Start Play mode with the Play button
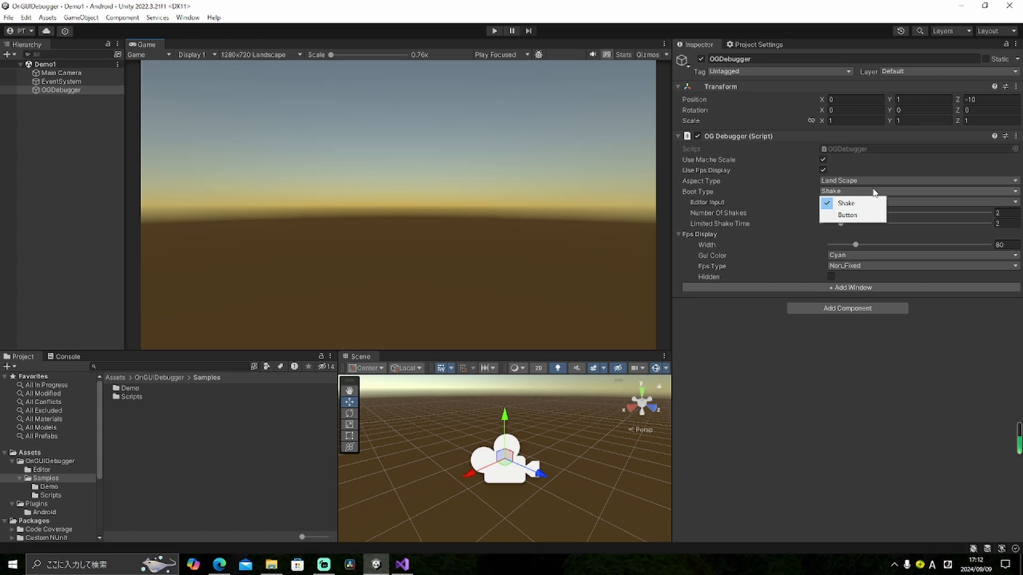1023x575 pixels. pyautogui.click(x=494, y=31)
